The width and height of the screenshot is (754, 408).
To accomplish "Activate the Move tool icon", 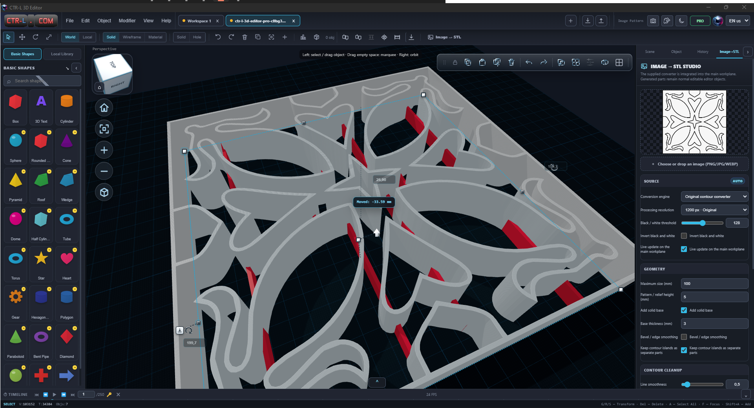I will (x=22, y=37).
